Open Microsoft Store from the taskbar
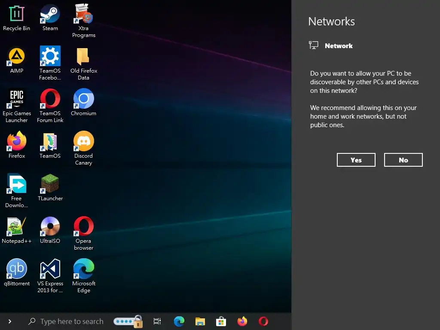440x330 pixels. coord(221,321)
